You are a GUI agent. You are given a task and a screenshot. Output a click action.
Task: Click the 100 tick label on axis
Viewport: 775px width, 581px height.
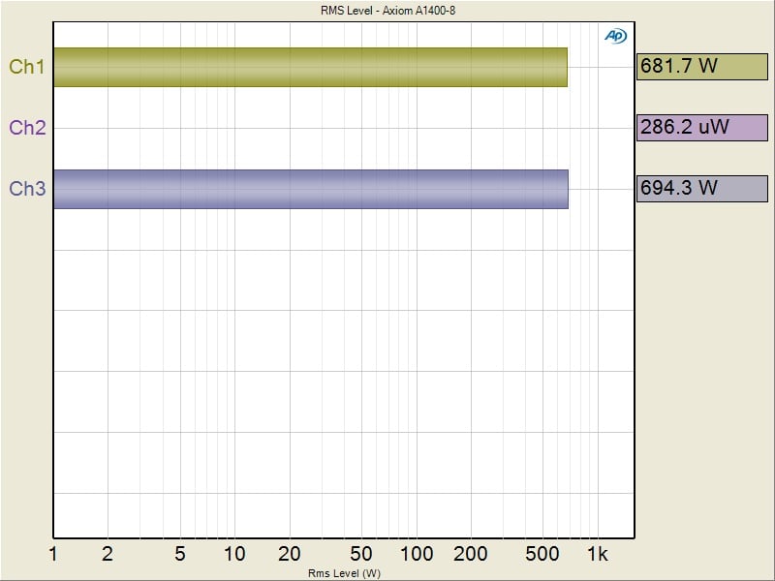point(417,555)
